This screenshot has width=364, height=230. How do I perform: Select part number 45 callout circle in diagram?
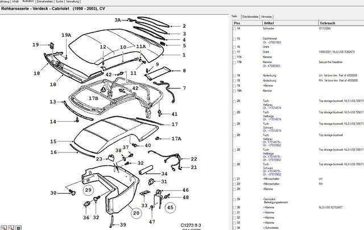point(170,207)
